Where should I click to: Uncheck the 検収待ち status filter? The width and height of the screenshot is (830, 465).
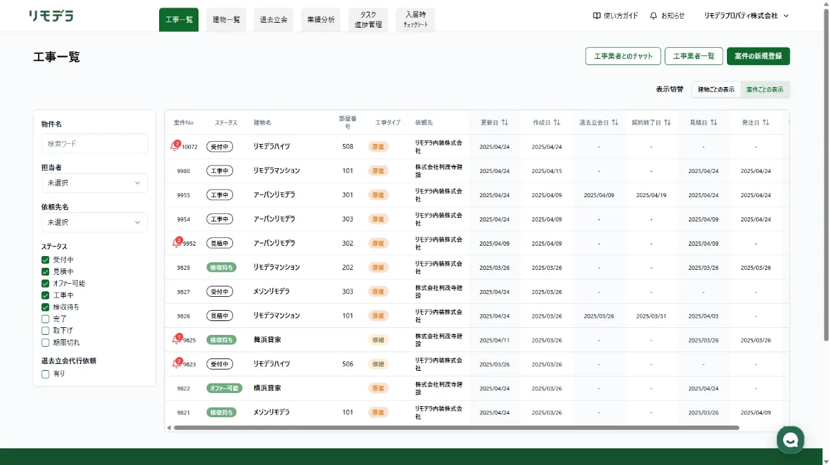point(46,307)
